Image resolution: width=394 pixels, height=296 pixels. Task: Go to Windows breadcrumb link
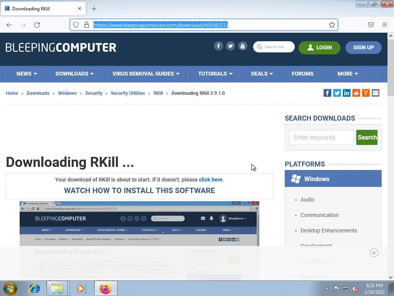click(x=67, y=93)
